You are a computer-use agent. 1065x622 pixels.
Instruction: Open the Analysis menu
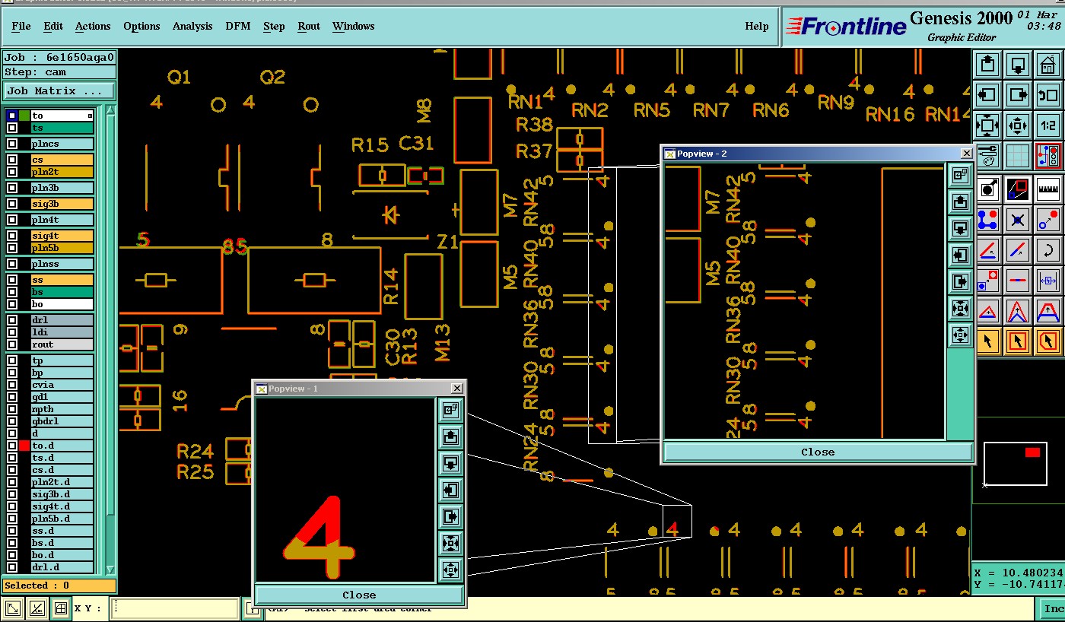click(x=192, y=26)
